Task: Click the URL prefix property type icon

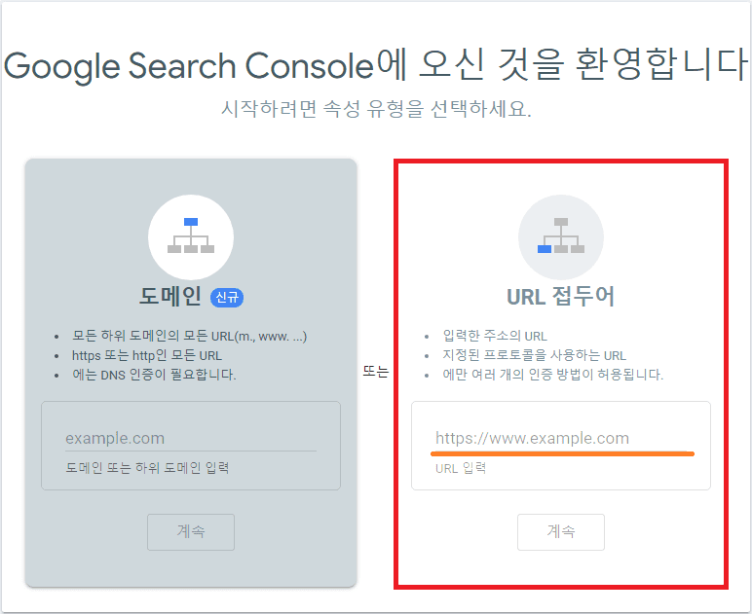Action: 561,237
